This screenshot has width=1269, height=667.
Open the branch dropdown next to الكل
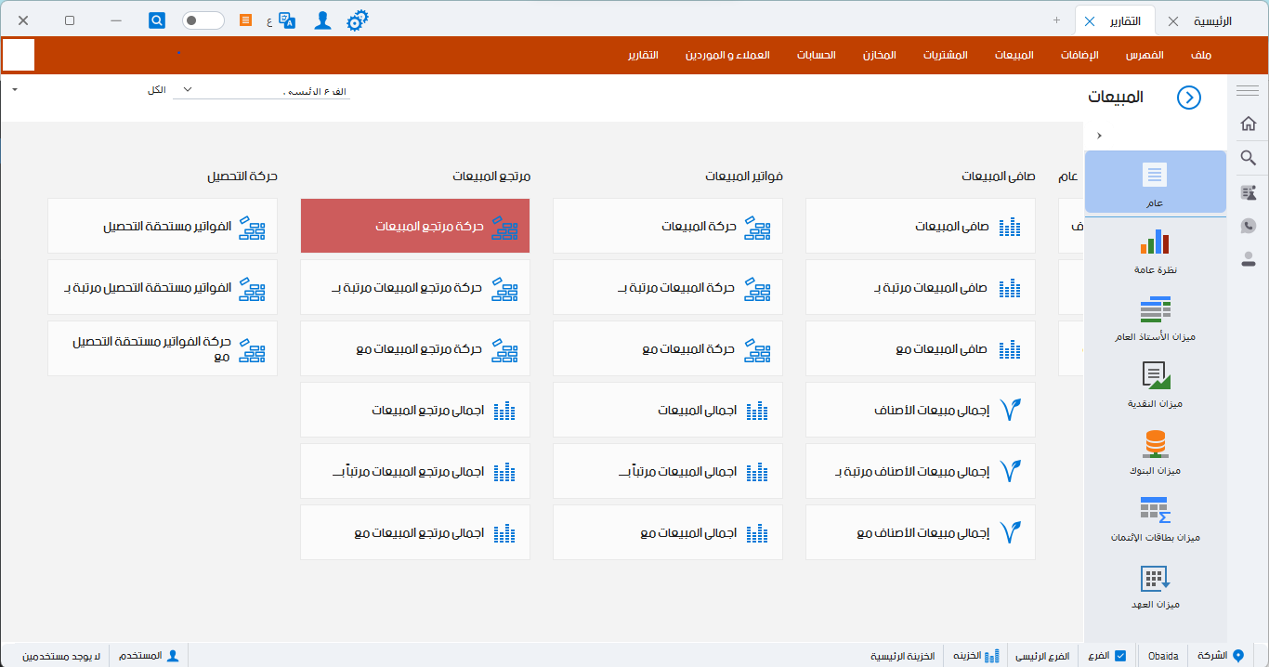click(187, 90)
